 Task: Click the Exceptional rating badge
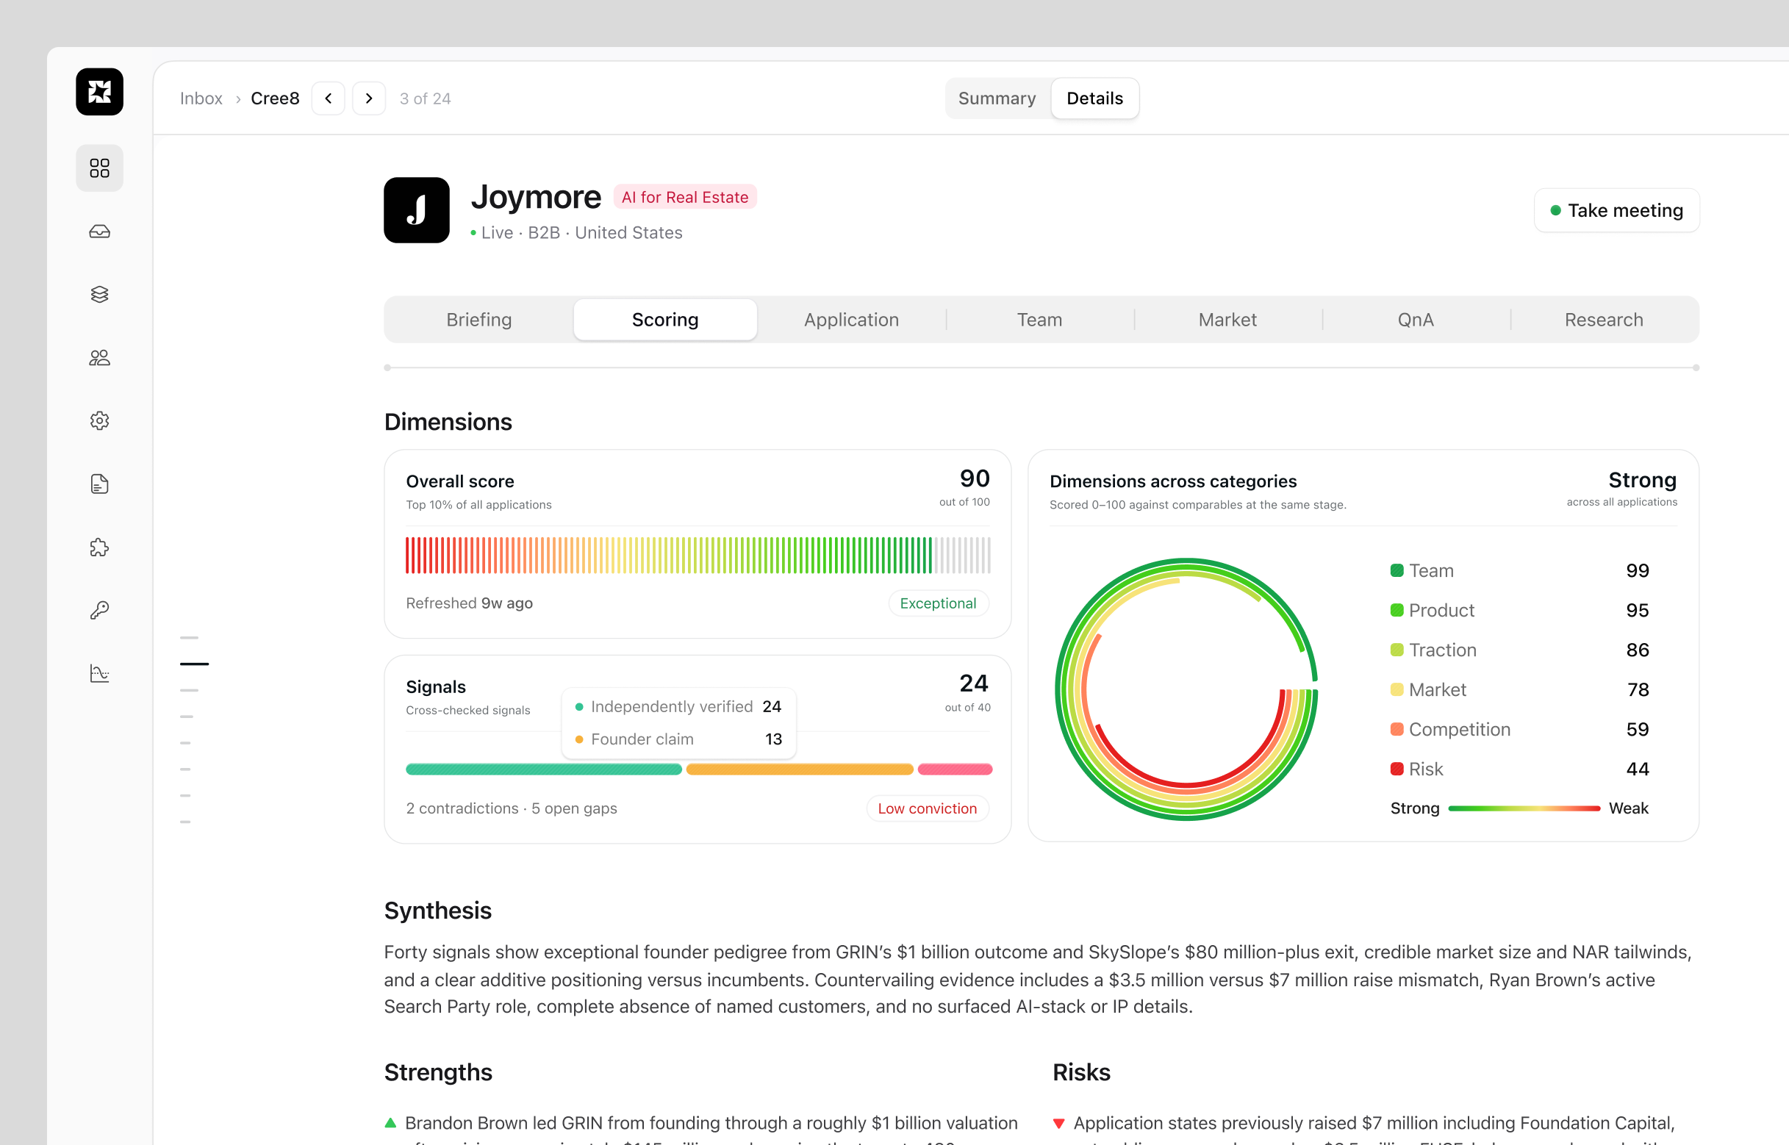click(939, 603)
